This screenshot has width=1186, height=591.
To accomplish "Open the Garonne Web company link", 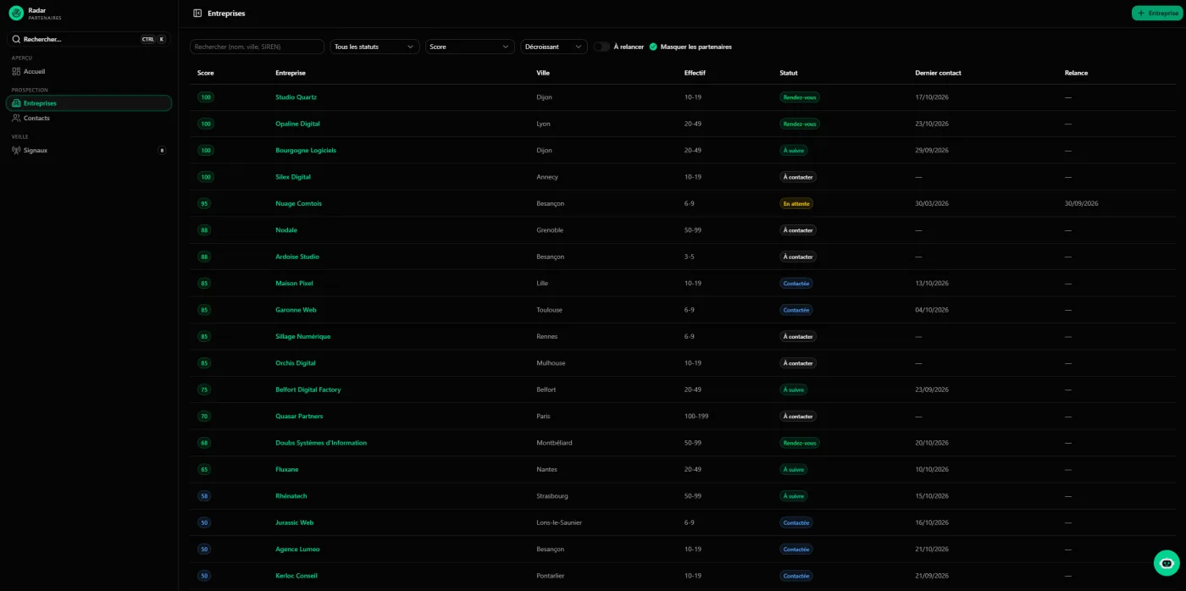I will point(295,310).
